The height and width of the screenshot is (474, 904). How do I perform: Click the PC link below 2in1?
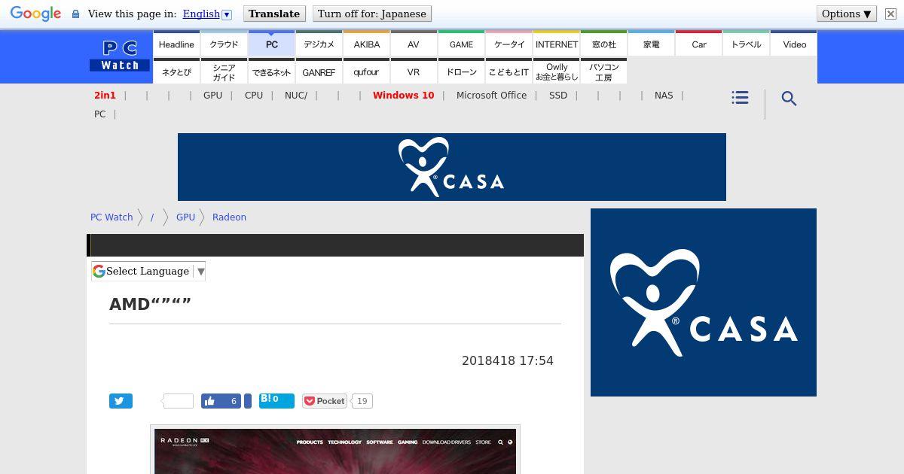pos(99,114)
